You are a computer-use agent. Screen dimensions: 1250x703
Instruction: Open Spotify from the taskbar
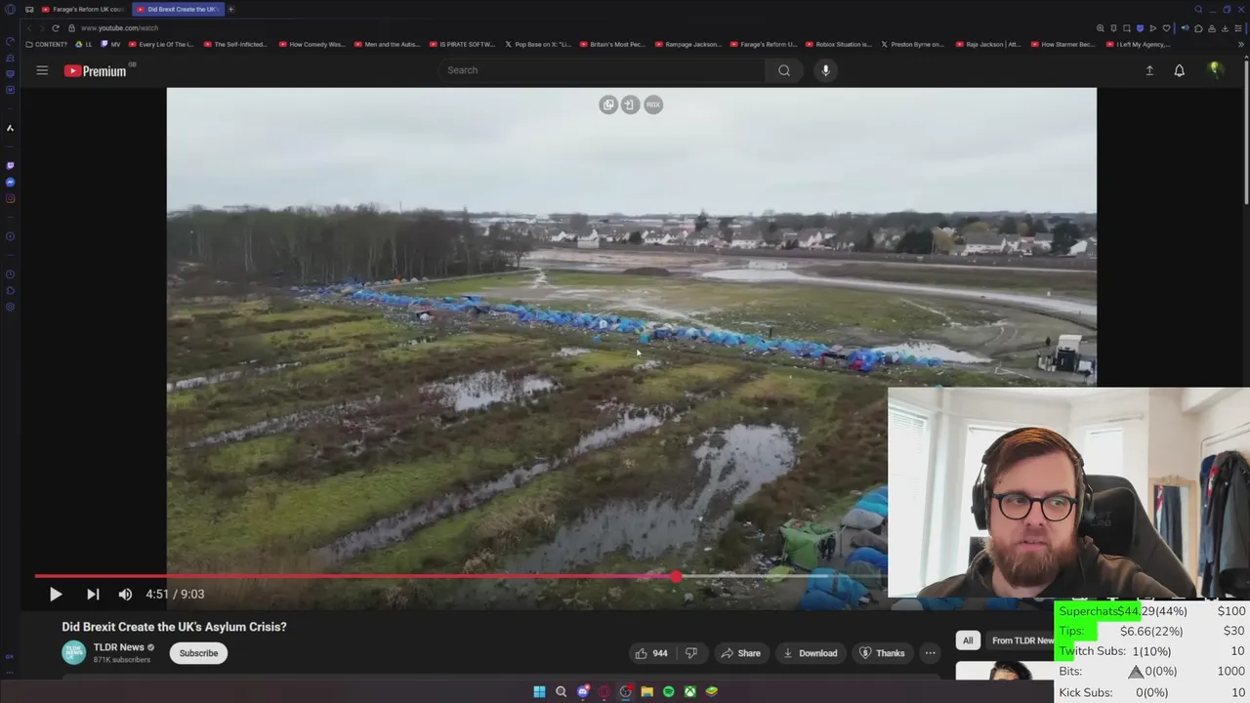point(668,691)
